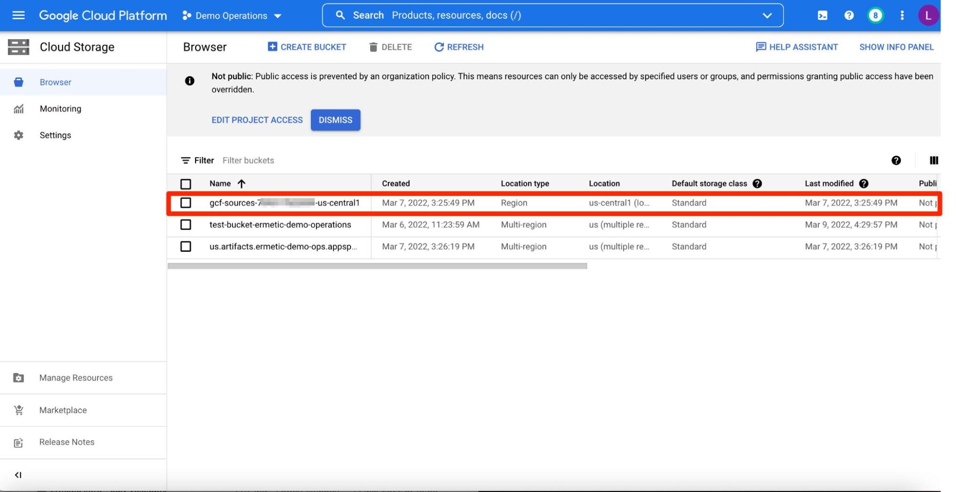Viewport: 956px width, 492px height.
Task: Click 'Region' location type cell
Action: tap(514, 203)
